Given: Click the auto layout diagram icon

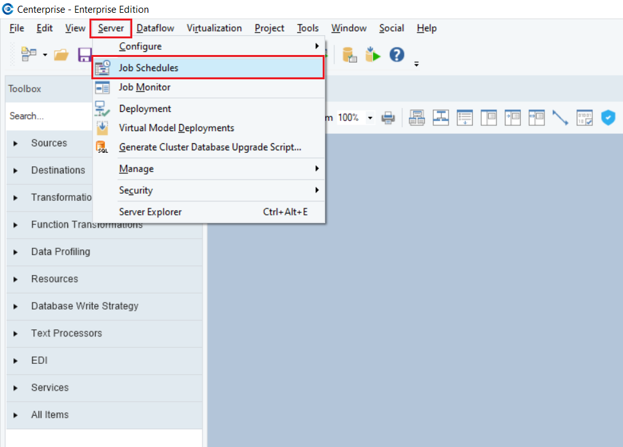Looking at the screenshot, I should click(x=417, y=118).
